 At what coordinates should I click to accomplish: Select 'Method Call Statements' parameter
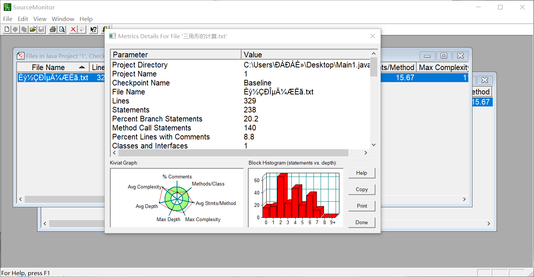point(152,128)
